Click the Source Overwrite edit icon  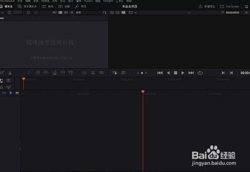tap(71, 73)
